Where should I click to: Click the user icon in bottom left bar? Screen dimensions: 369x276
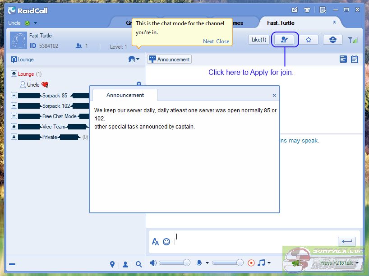(x=125, y=264)
